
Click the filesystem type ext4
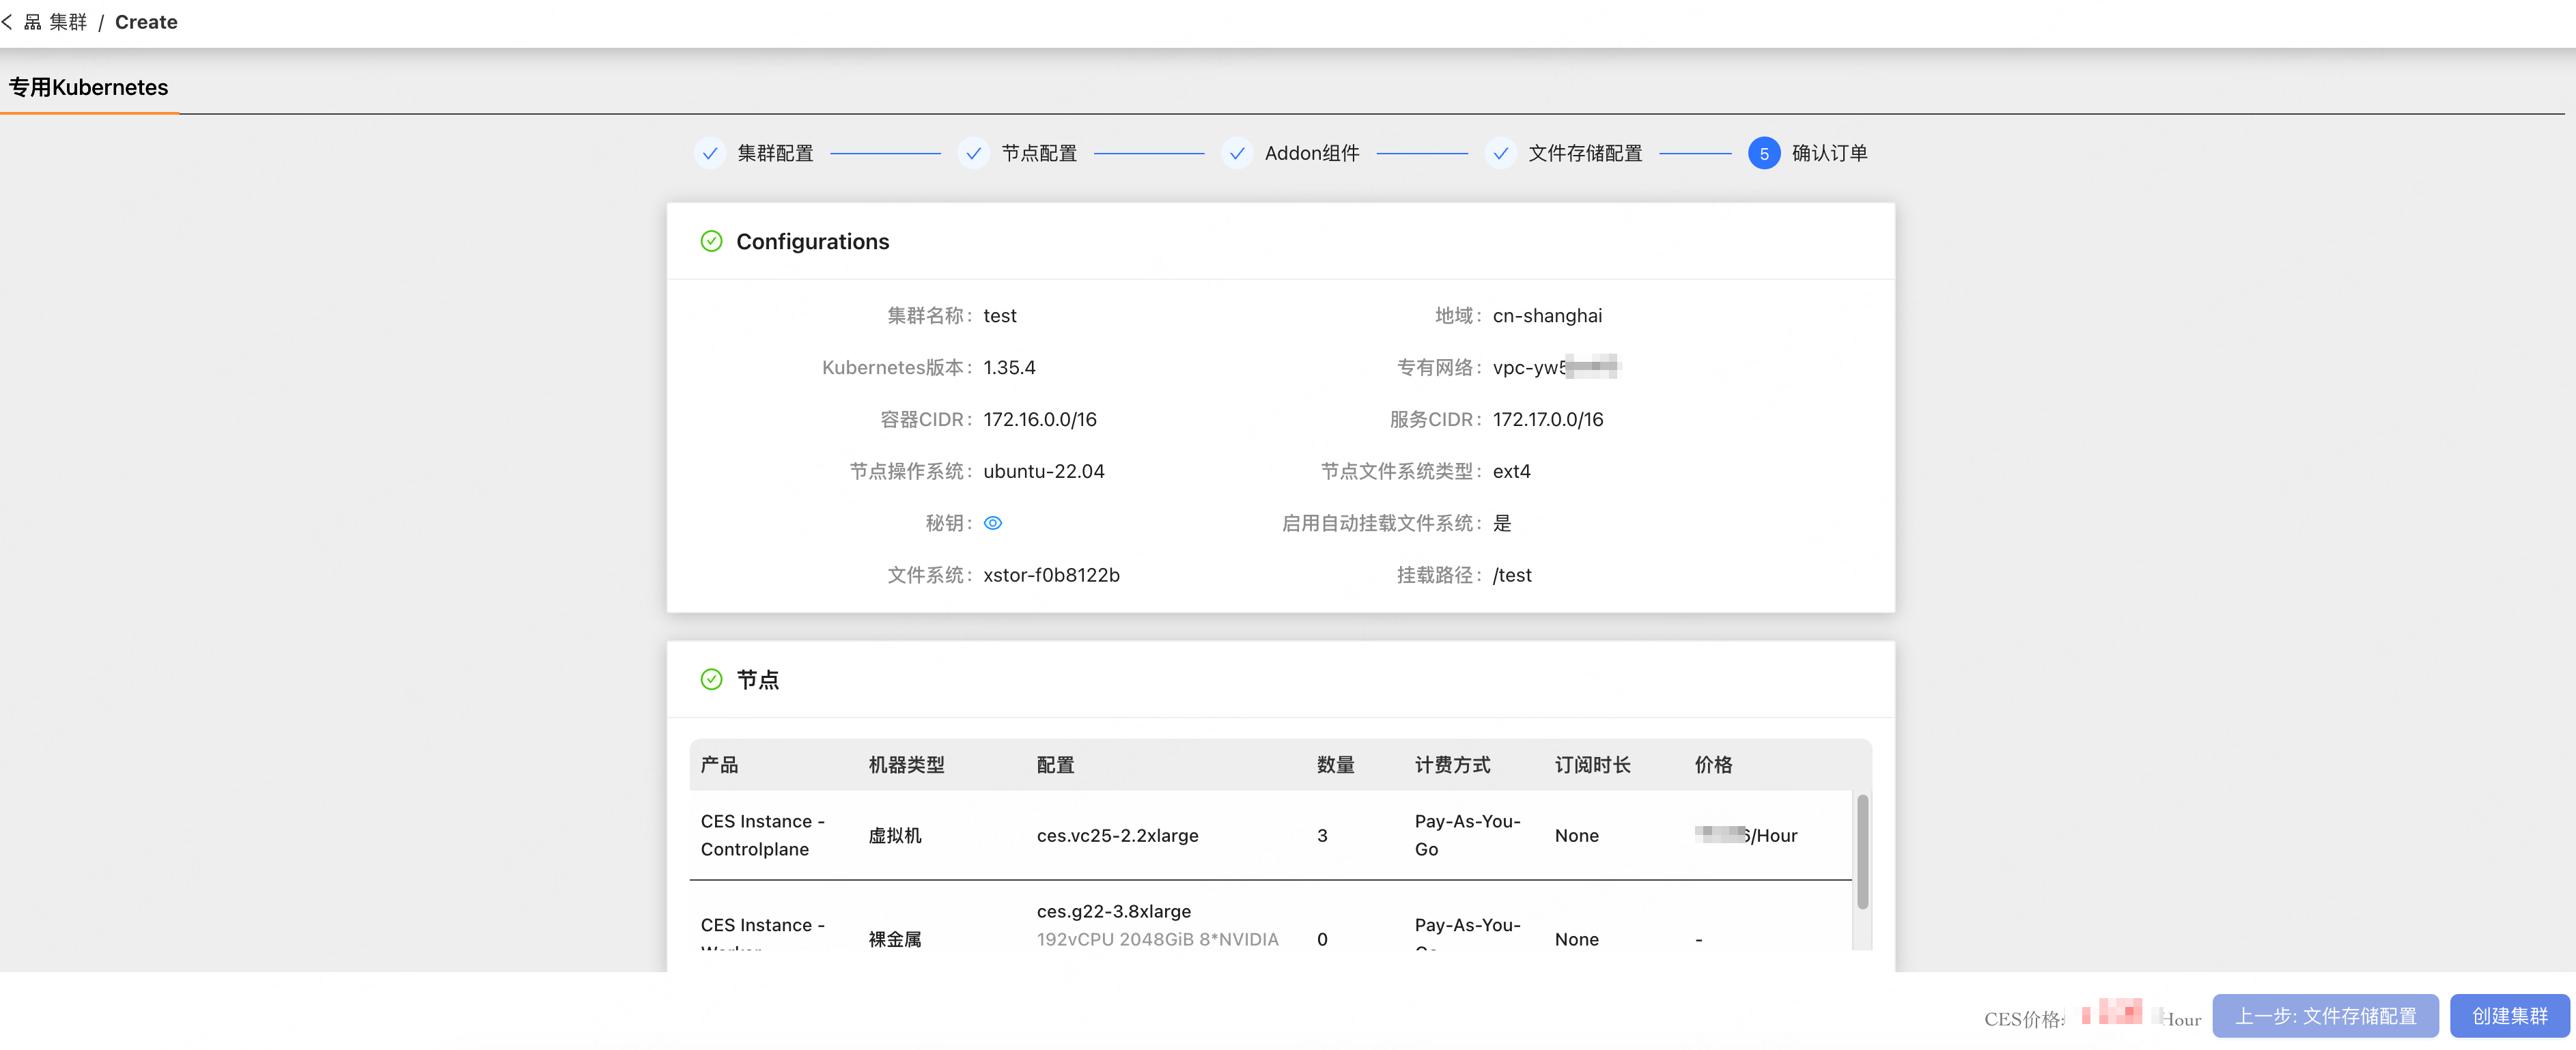click(x=1511, y=472)
